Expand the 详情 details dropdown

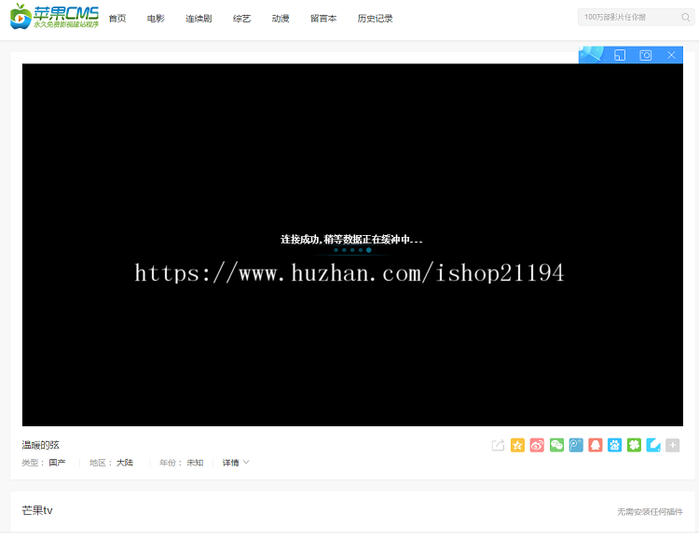tap(236, 463)
